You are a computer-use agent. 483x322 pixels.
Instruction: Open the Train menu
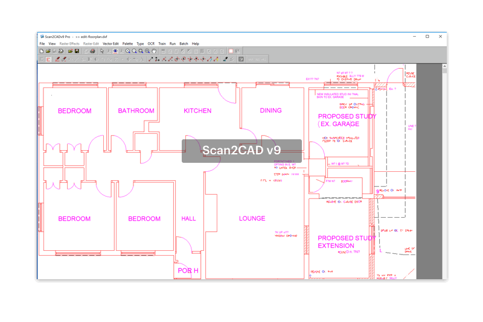[162, 43]
